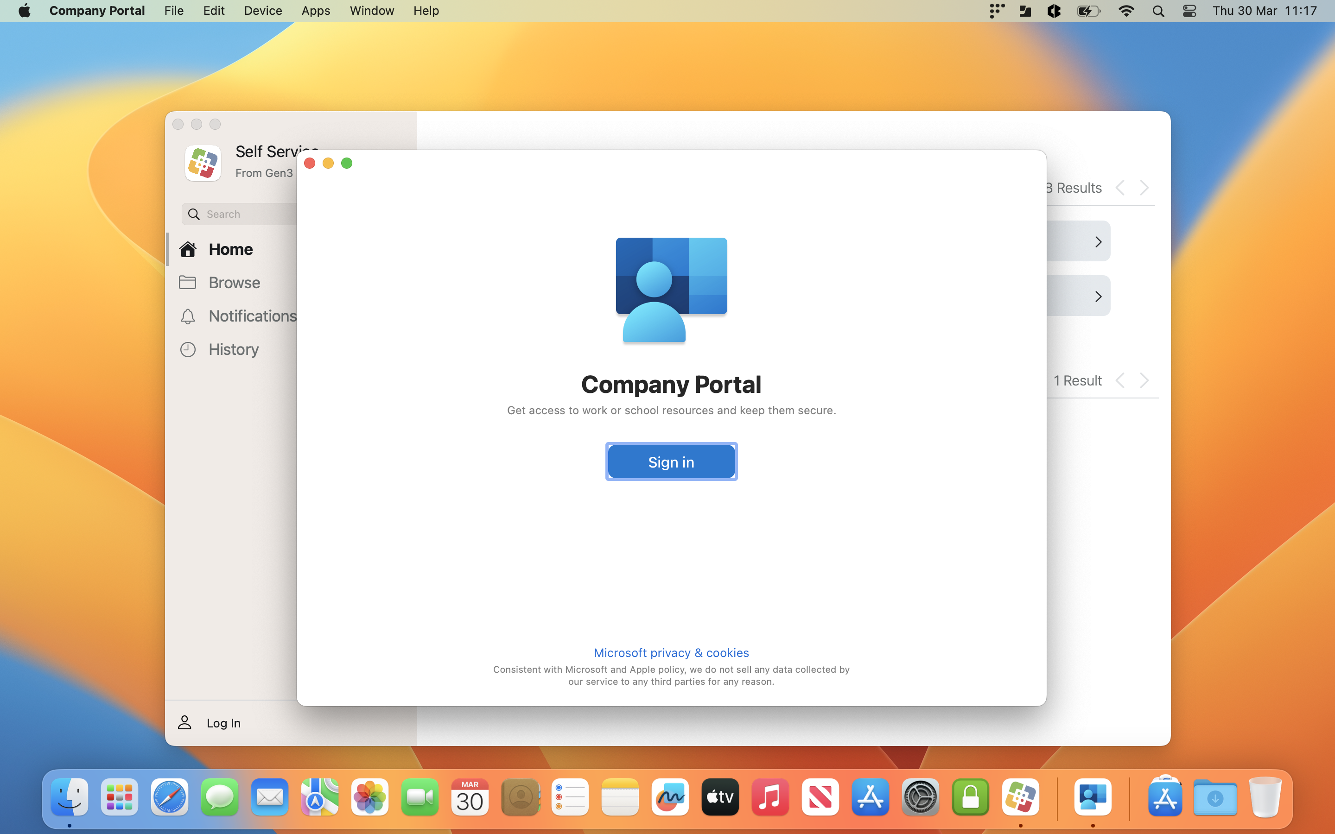Screen dimensions: 1335x834
Task: Open the Trash in Dock
Action: tap(1265, 797)
